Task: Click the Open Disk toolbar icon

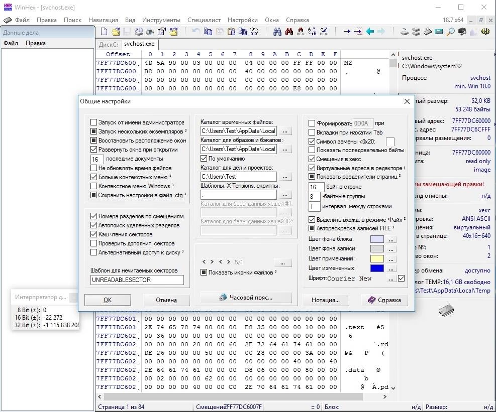Action: [x=404, y=31]
